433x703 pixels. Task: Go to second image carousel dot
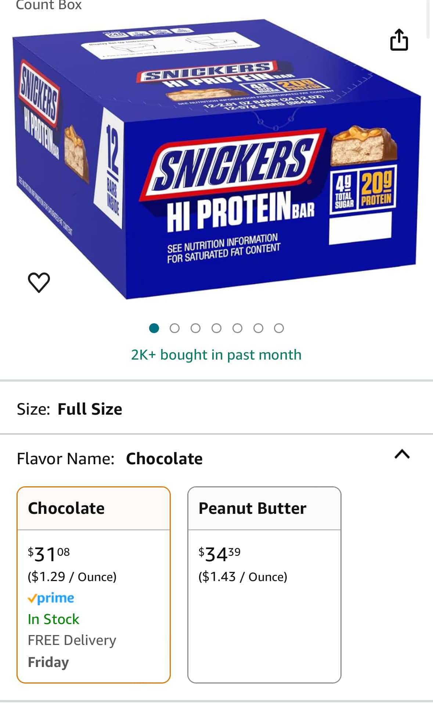[175, 328]
